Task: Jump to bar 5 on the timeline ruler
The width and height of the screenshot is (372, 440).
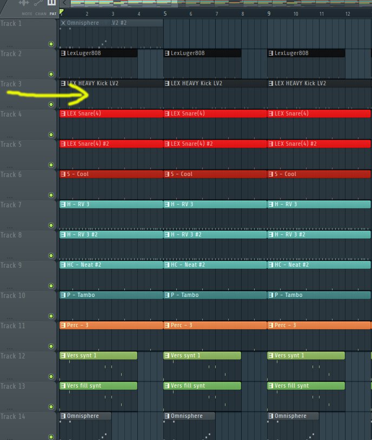Action: 165,13
